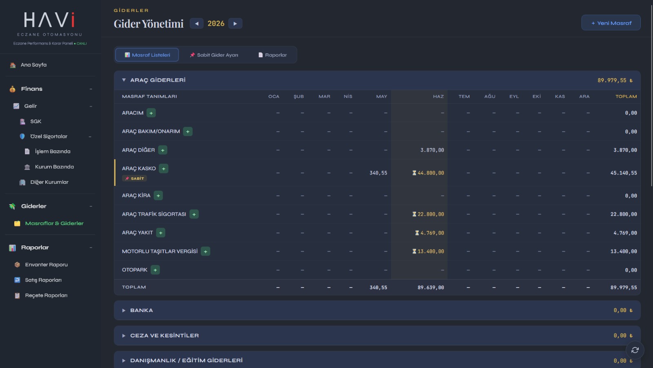Click the Finans money bag icon
This screenshot has width=653, height=368.
13,89
